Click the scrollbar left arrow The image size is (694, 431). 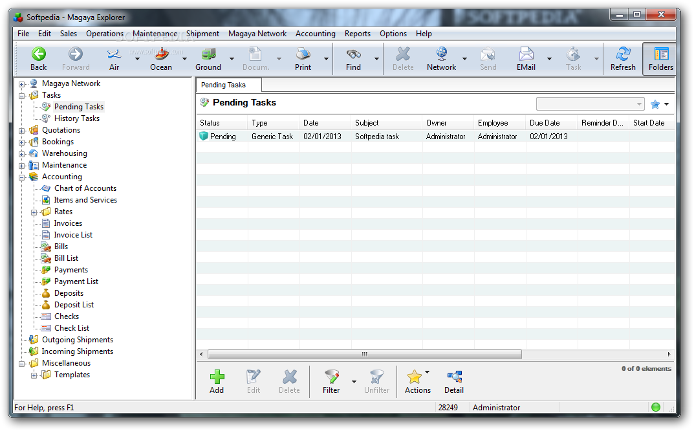201,355
